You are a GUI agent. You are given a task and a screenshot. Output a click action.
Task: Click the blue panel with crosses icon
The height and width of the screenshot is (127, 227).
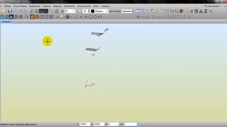coord(138,11)
